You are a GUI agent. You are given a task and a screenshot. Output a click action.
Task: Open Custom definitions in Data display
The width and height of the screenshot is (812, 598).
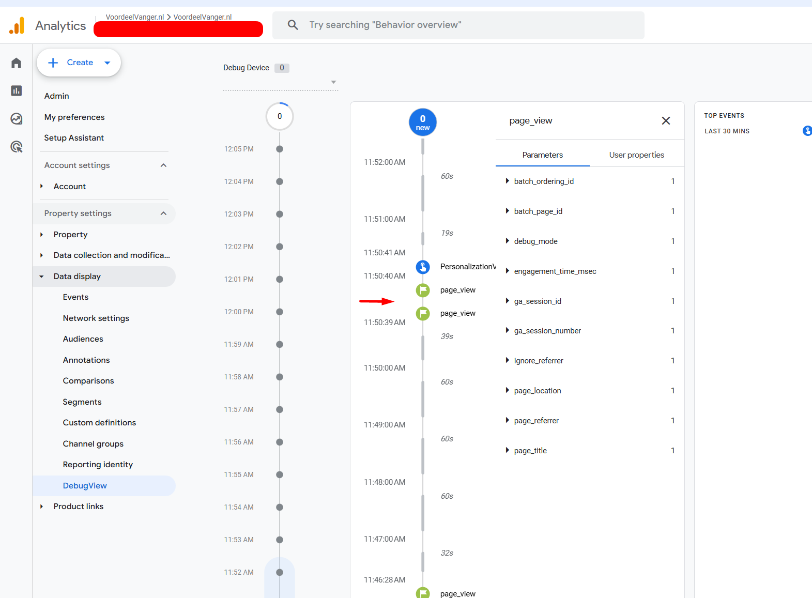click(99, 423)
